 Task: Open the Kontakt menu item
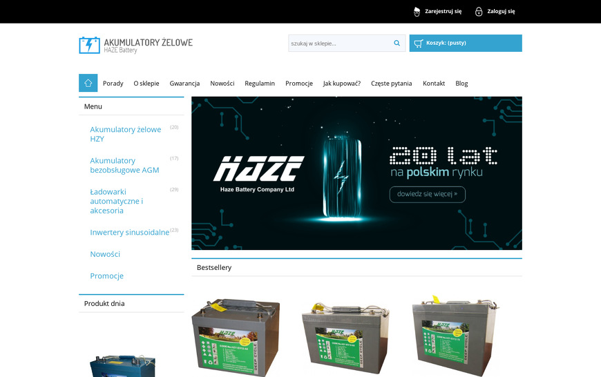point(434,83)
